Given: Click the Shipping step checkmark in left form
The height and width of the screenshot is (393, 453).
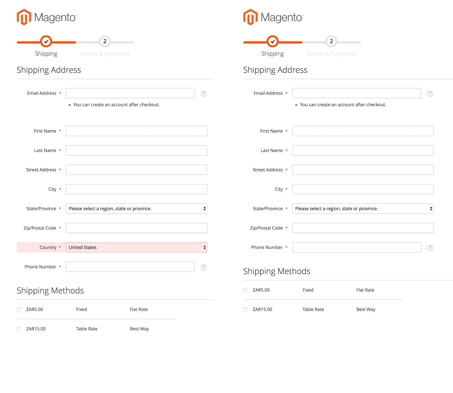Looking at the screenshot, I should coord(46,42).
